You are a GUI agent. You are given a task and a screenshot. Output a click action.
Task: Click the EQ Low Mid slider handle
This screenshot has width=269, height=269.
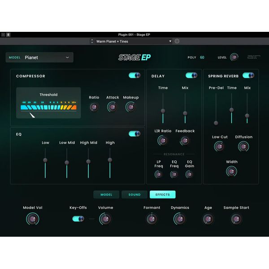tap(67, 162)
